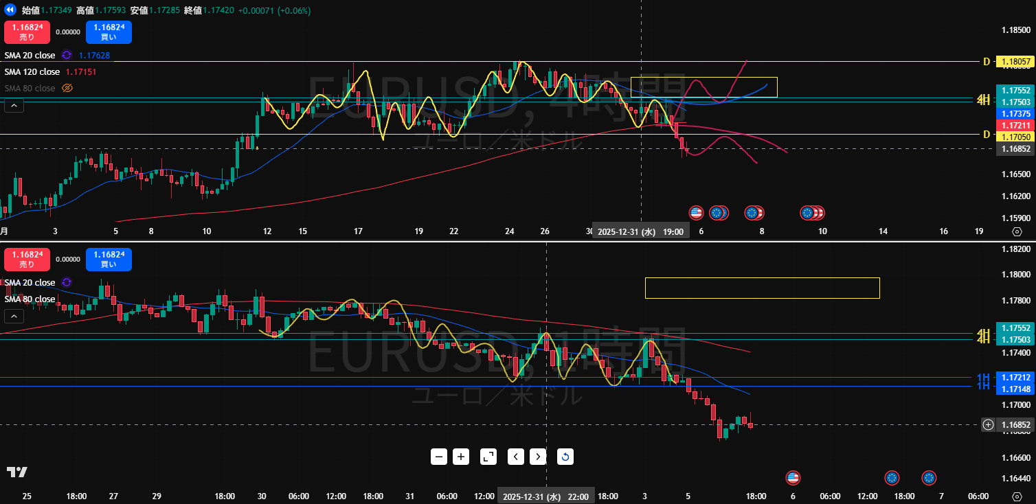The image size is (1036, 504).
Task: Click the blue double-arrow replay icon
Action: click(10, 10)
